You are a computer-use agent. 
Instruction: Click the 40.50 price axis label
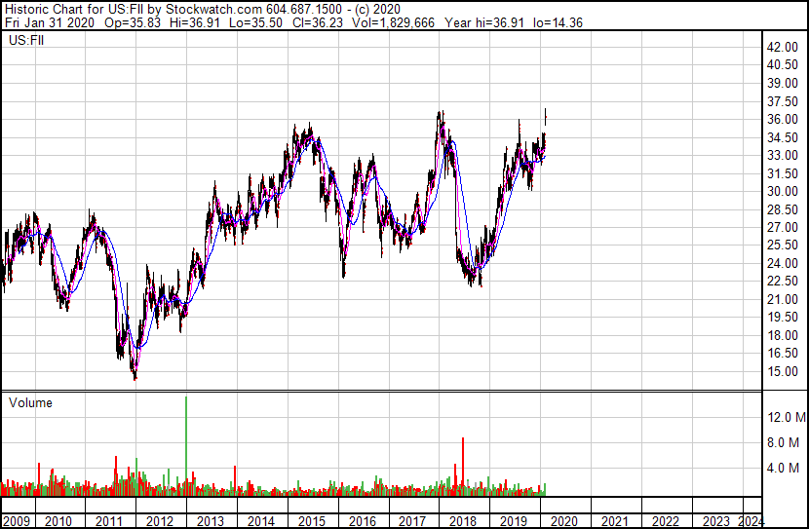tap(782, 65)
